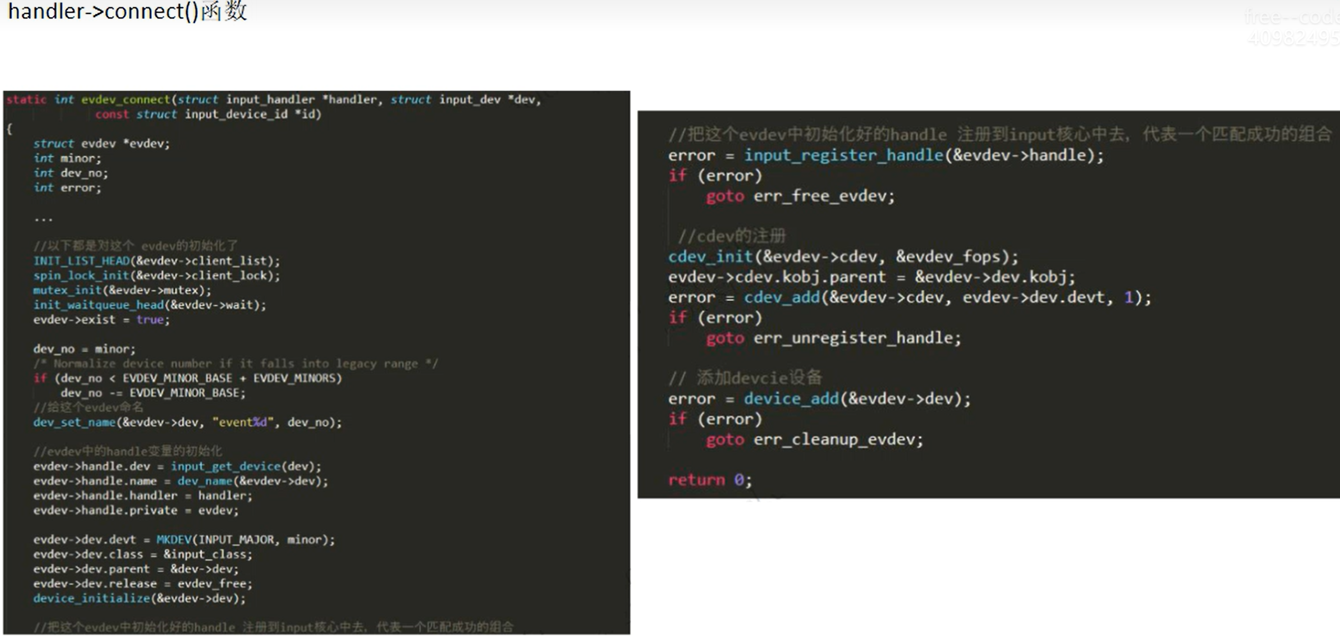Click 'dev_no -= EVDEV_MINOR_BASE;'
Screen dimensions: 1340x637
coord(153,393)
